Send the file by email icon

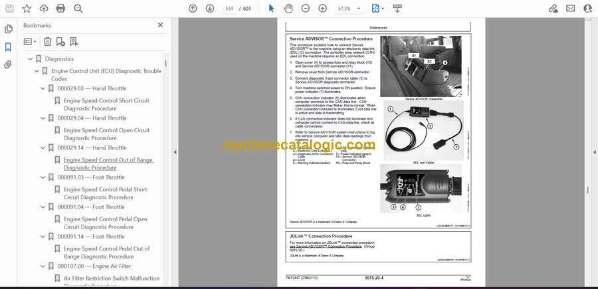pos(571,9)
